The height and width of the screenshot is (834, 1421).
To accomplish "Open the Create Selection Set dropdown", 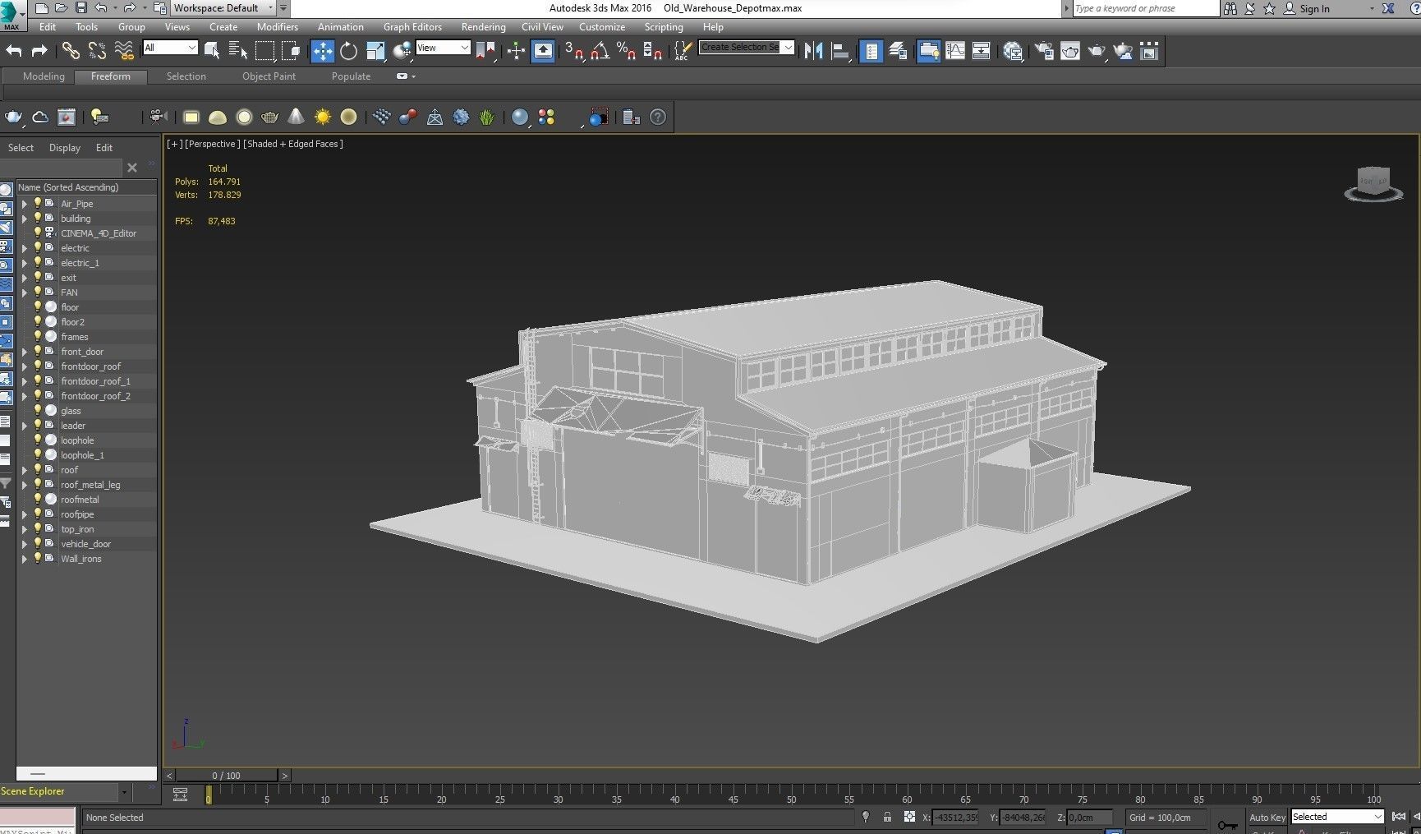I will [x=746, y=48].
